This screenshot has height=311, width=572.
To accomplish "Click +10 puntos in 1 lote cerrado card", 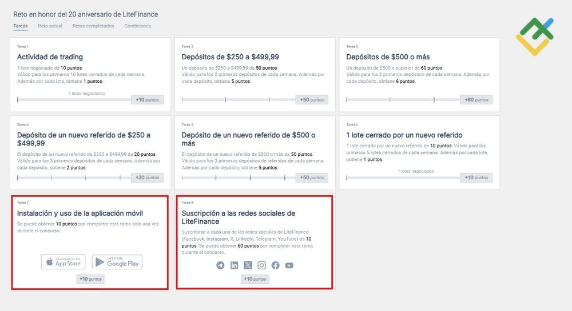I will pyautogui.click(x=476, y=177).
